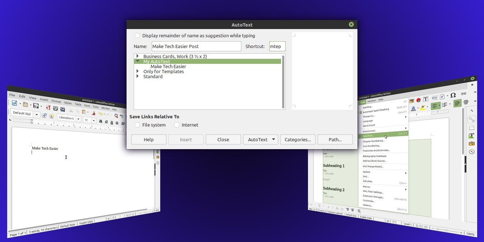Expand the Business Cards, Work category

(x=138, y=56)
